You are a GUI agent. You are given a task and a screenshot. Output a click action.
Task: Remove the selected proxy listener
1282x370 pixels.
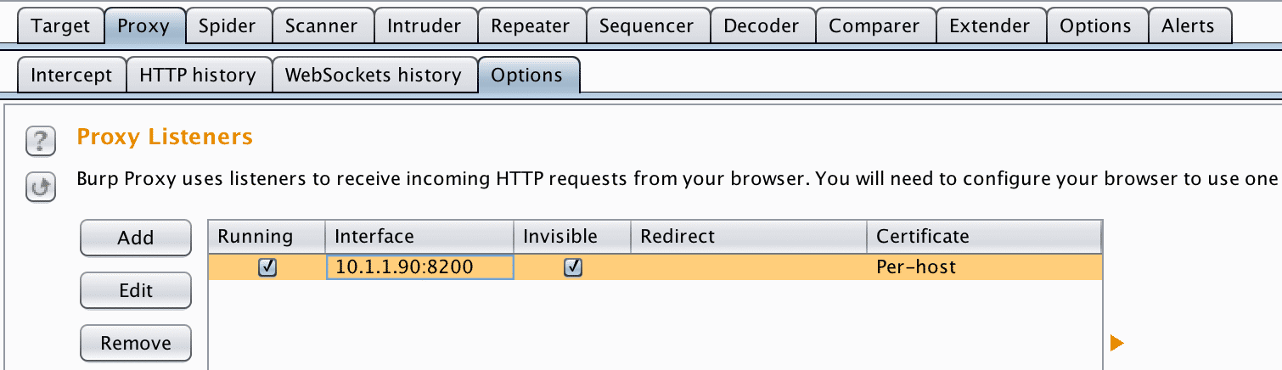(x=136, y=344)
